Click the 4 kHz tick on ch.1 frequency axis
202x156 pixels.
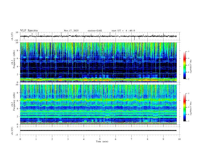17,67
